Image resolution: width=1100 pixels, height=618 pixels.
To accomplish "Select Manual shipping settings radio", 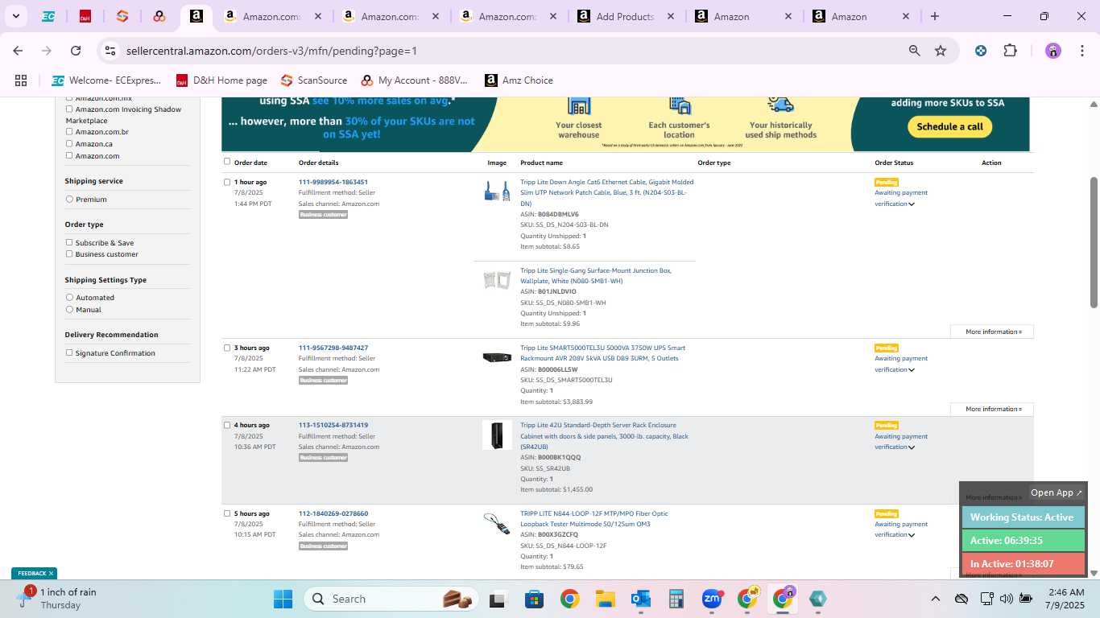I will pyautogui.click(x=69, y=309).
